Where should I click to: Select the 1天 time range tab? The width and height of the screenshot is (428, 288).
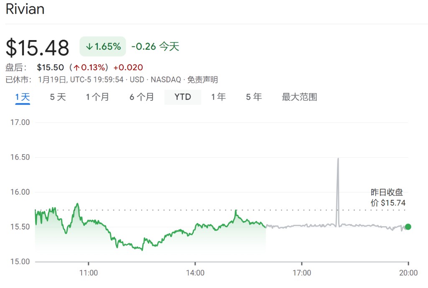pyautogui.click(x=23, y=97)
